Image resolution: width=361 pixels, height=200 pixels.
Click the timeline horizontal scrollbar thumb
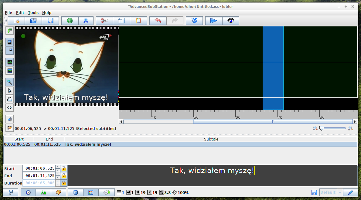[x=273, y=121]
